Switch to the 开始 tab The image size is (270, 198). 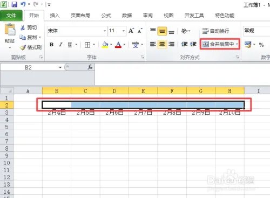click(34, 16)
